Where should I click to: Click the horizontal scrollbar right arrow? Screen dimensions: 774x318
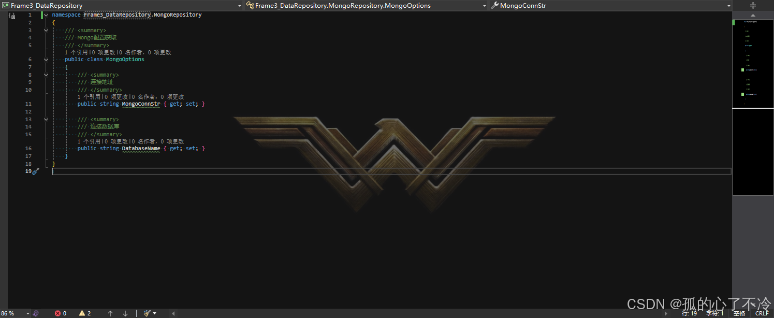666,313
